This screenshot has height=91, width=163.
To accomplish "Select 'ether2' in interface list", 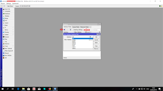I will point(83,43).
